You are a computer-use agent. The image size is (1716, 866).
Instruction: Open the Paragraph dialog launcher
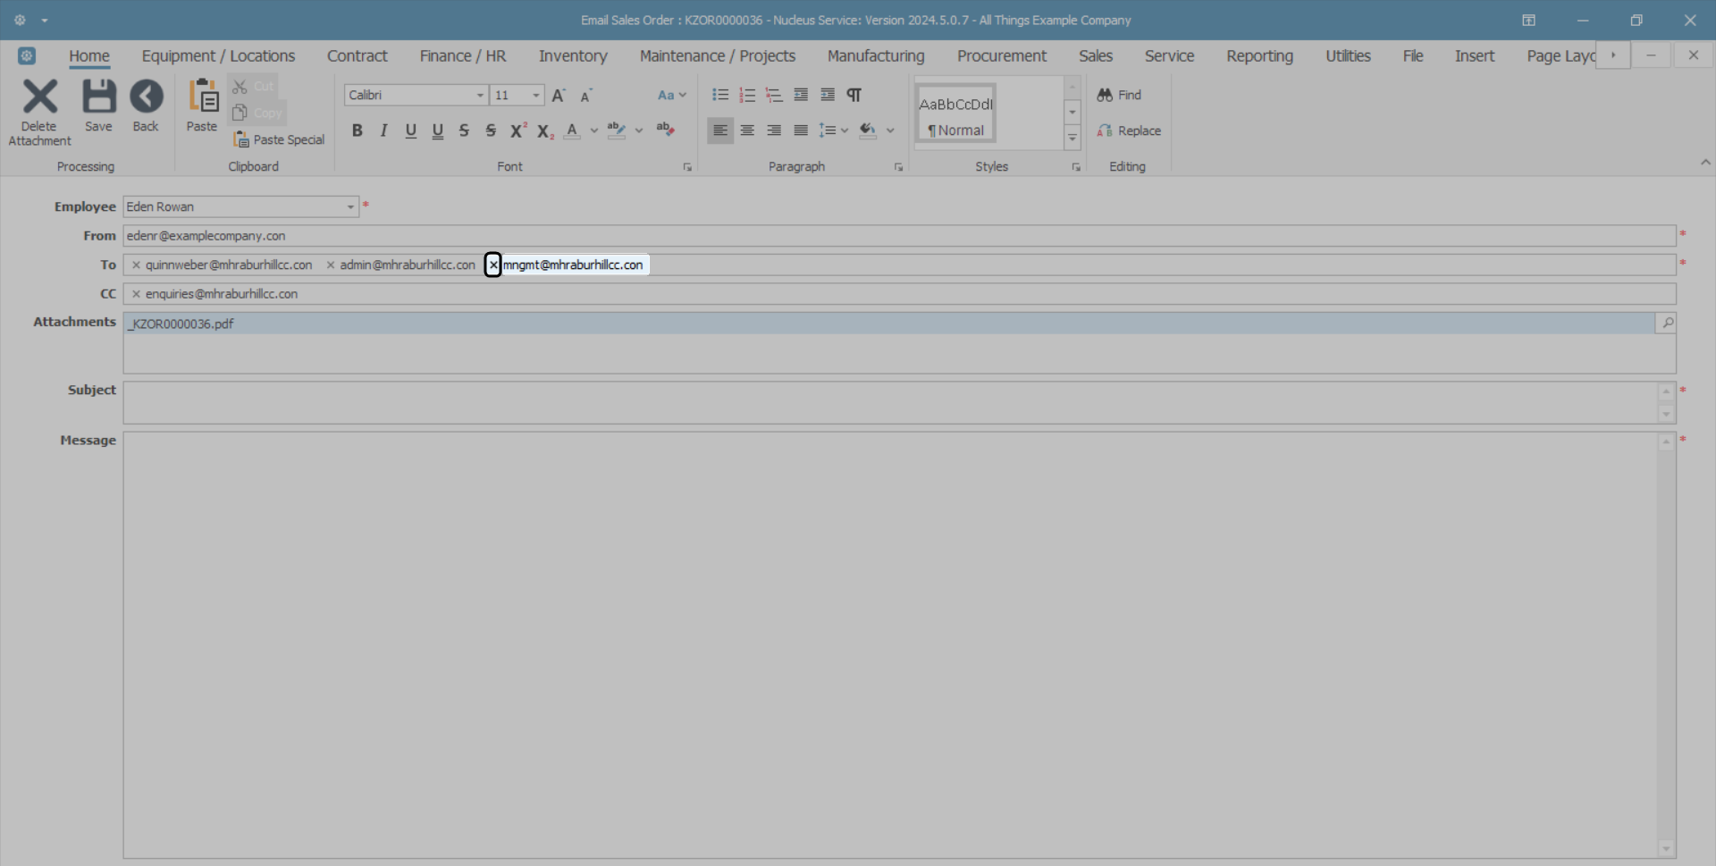(898, 167)
